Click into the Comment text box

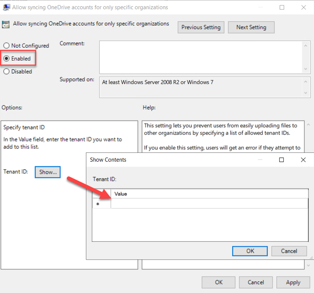(x=201, y=57)
